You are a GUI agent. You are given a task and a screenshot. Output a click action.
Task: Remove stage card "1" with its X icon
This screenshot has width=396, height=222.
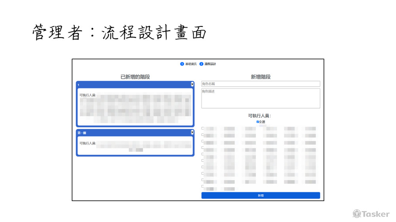(x=192, y=84)
